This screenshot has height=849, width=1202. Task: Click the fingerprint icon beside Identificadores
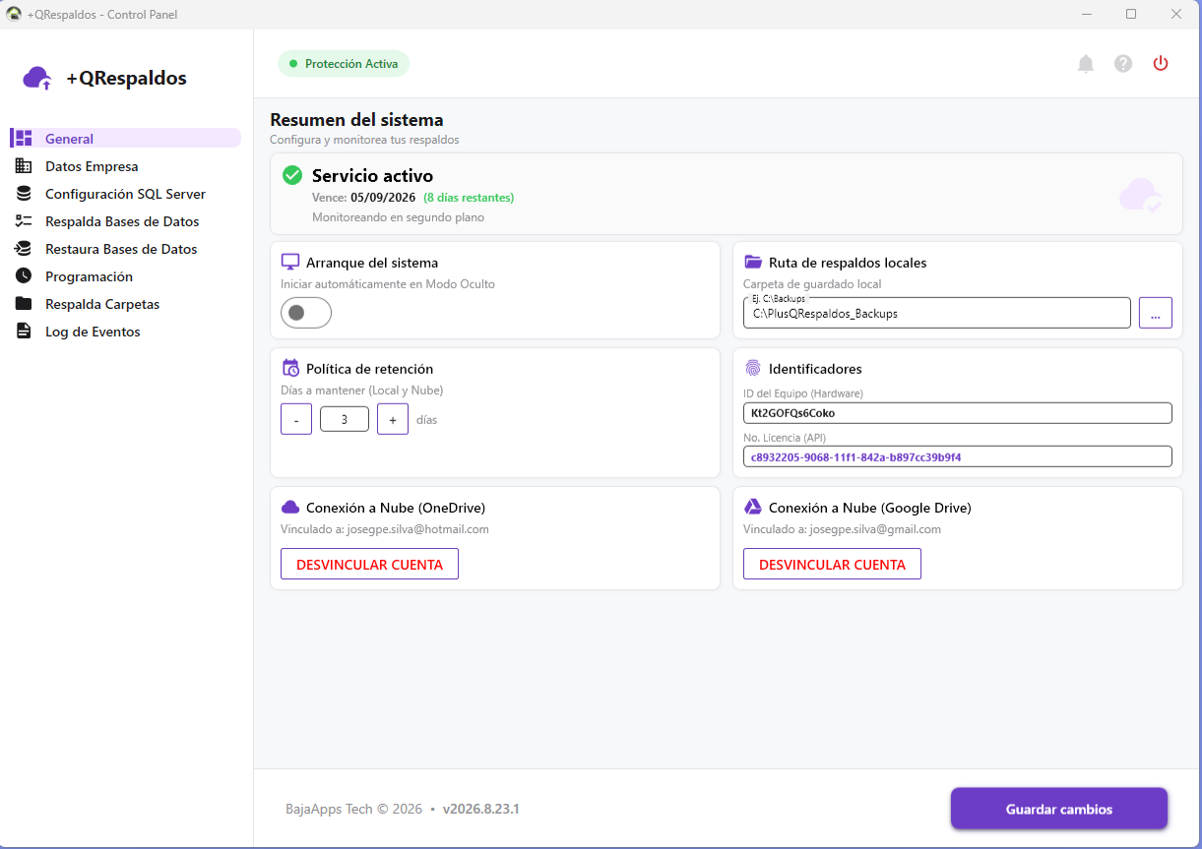(753, 369)
